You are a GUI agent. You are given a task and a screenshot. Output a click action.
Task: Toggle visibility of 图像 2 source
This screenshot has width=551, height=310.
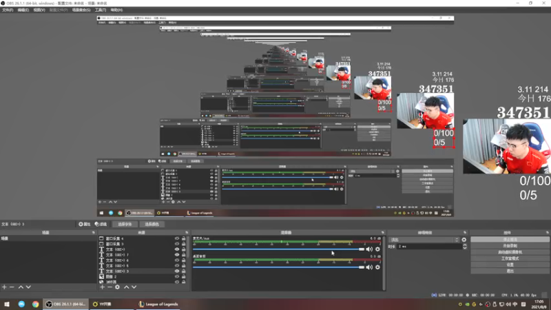coord(177,277)
